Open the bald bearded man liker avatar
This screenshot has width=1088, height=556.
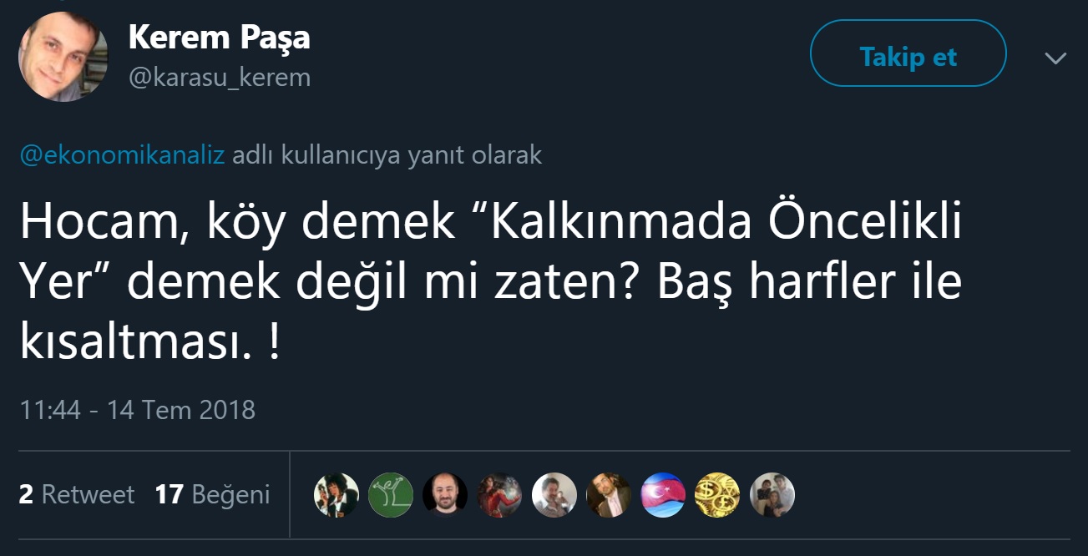pyautogui.click(x=445, y=495)
